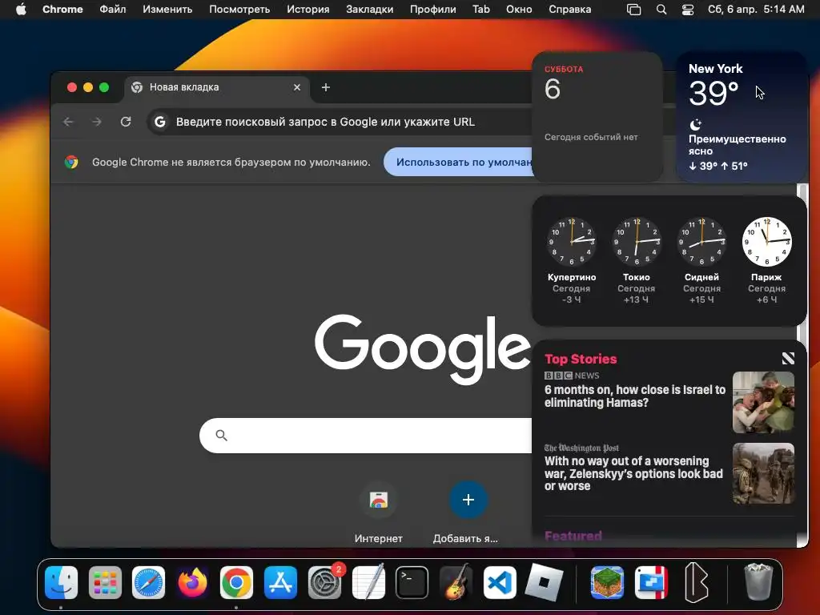Click the BBC story photo thumbnail

[763, 402]
